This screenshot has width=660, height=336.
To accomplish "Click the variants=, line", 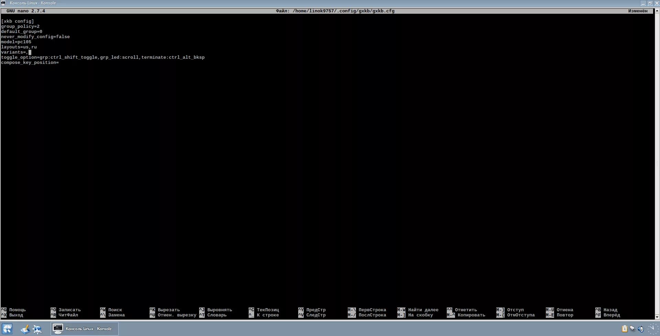I will pyautogui.click(x=15, y=52).
